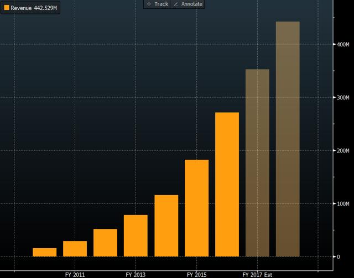Select the bar between FY 2013 and FY 2015
354x278 pixels.
166,225
